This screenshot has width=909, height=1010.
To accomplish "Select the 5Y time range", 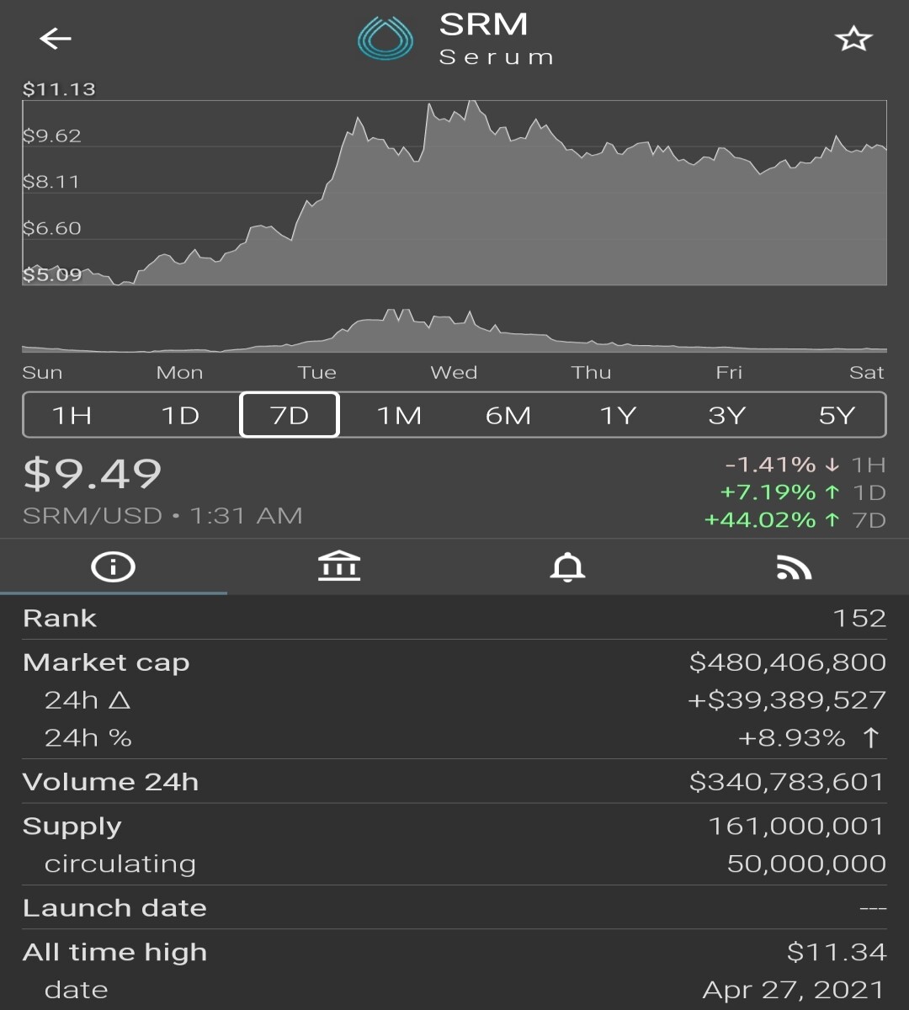I will point(837,416).
